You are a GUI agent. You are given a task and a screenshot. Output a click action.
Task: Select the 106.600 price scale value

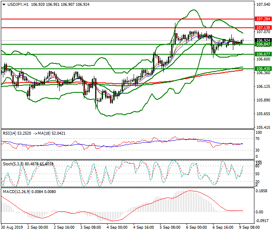pyautogui.click(x=263, y=59)
